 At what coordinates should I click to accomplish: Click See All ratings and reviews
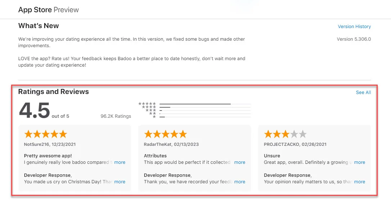[x=363, y=93]
